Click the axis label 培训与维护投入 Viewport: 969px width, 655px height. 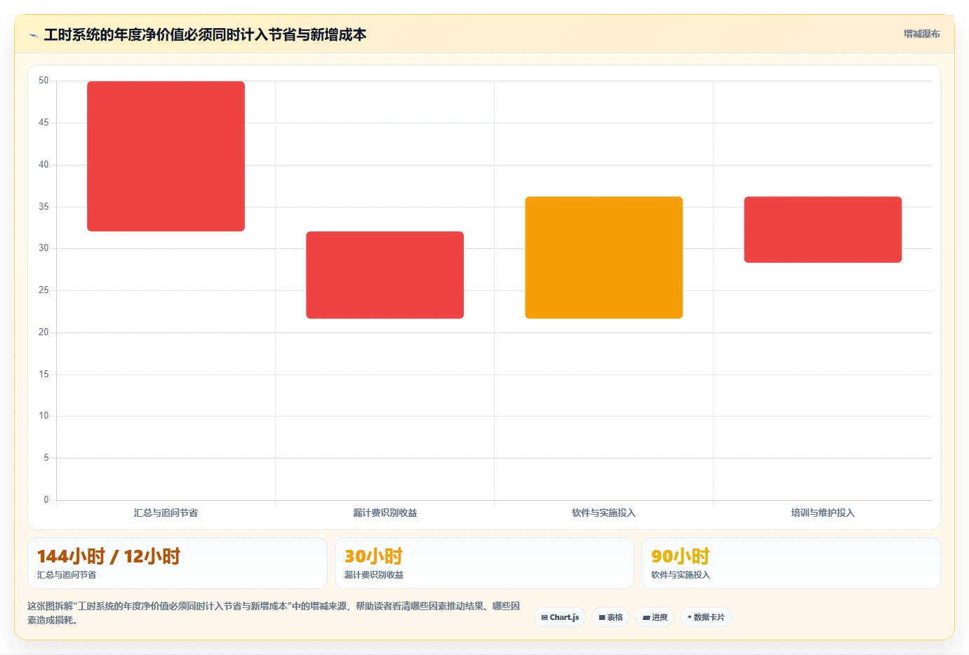point(822,513)
